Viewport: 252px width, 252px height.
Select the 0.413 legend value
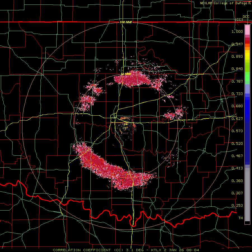pos(237,168)
